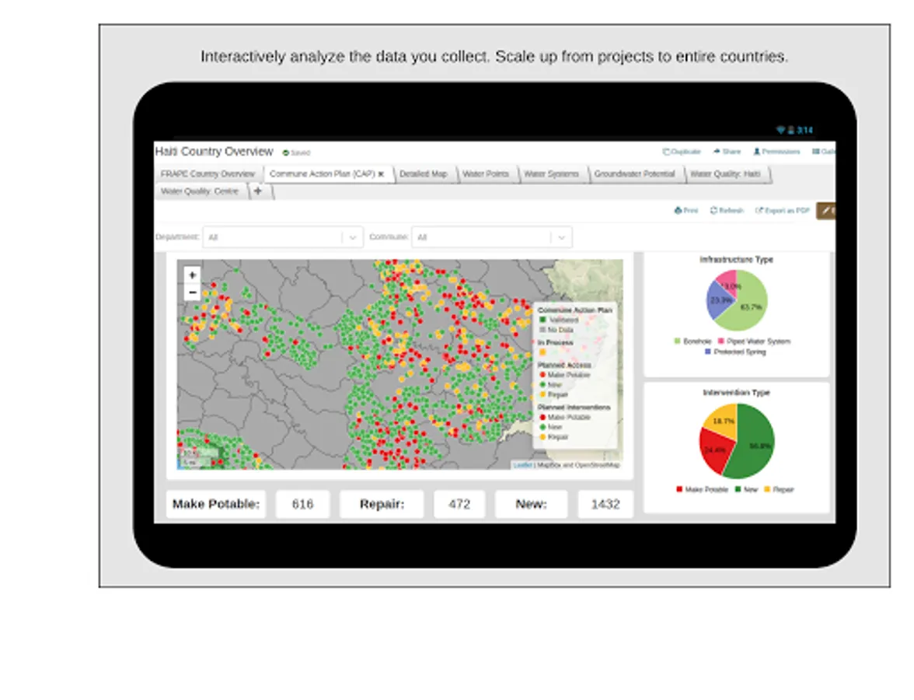Viewport: 914px width, 700px height.
Task: Open Water Quality: Haiti tab
Action: click(725, 174)
